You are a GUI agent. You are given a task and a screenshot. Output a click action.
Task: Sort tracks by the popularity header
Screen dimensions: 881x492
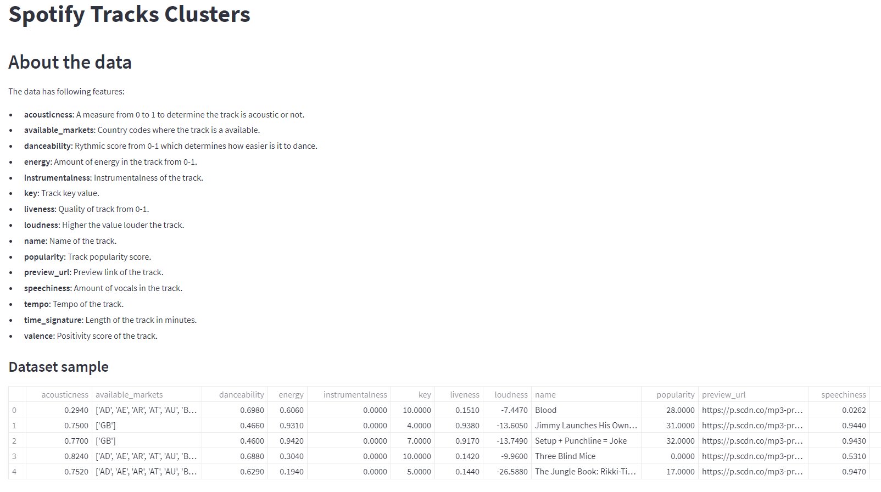click(x=675, y=394)
